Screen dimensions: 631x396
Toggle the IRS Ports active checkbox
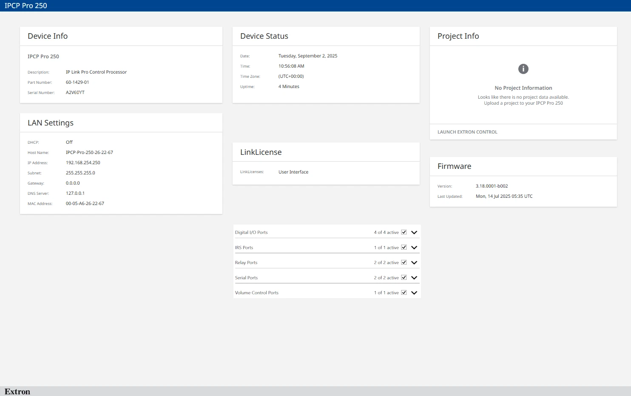[x=404, y=247]
